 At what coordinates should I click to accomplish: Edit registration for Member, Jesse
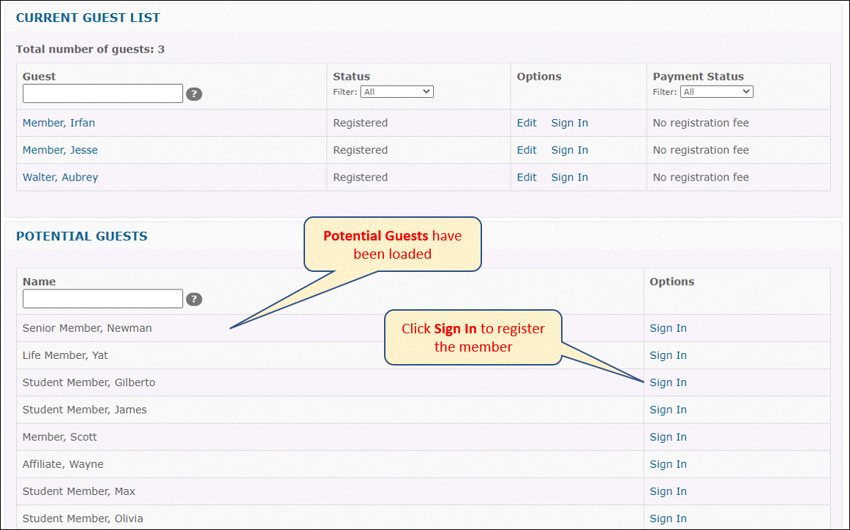coord(527,150)
